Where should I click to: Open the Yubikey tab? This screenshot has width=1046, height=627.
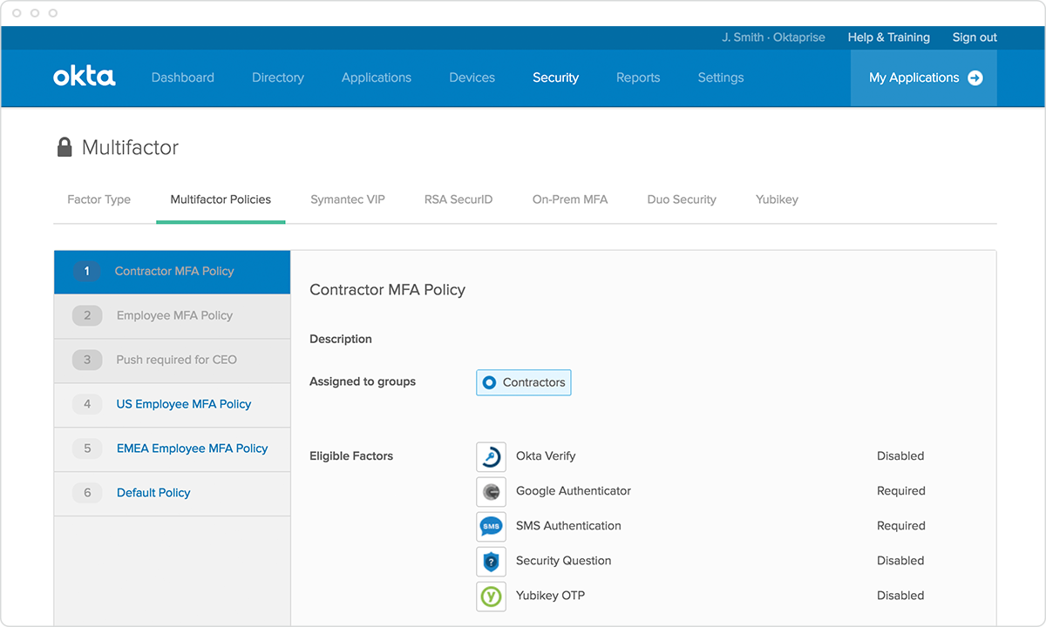click(x=777, y=199)
